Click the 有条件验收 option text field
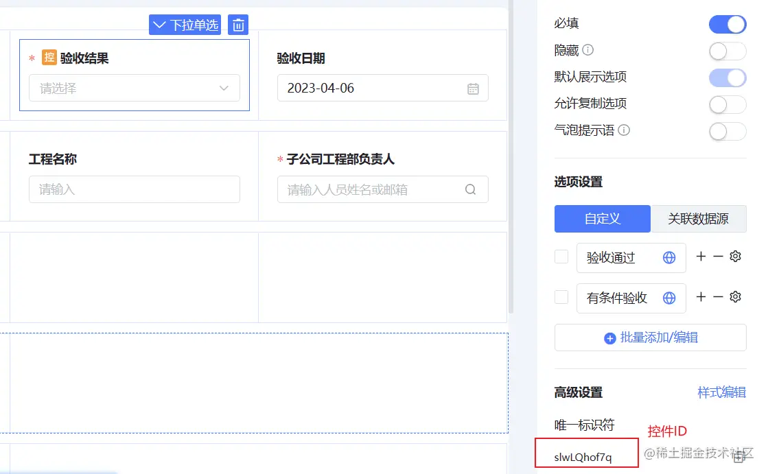The height and width of the screenshot is (474, 768). 631,298
